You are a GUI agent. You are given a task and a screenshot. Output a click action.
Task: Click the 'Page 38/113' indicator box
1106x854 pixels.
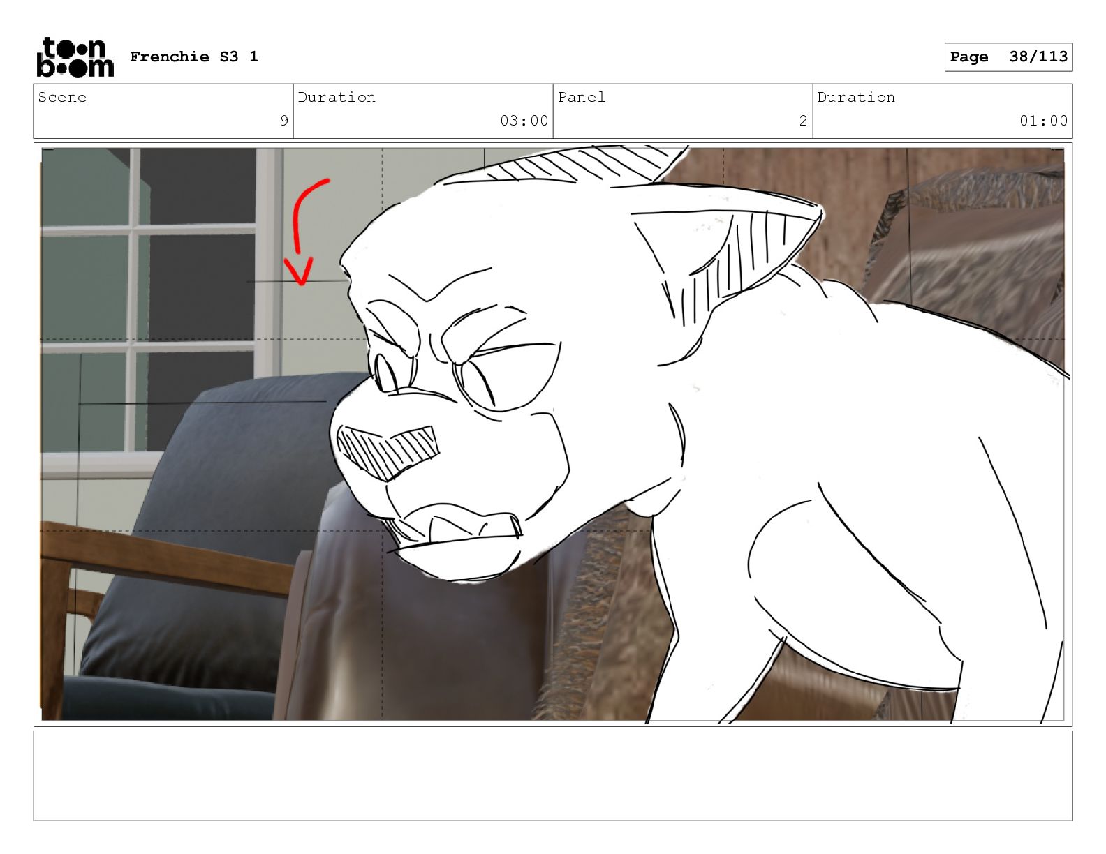tap(1008, 57)
